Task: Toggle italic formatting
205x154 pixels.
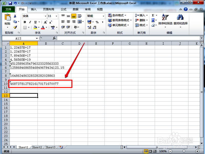Action: [x=30, y=22]
